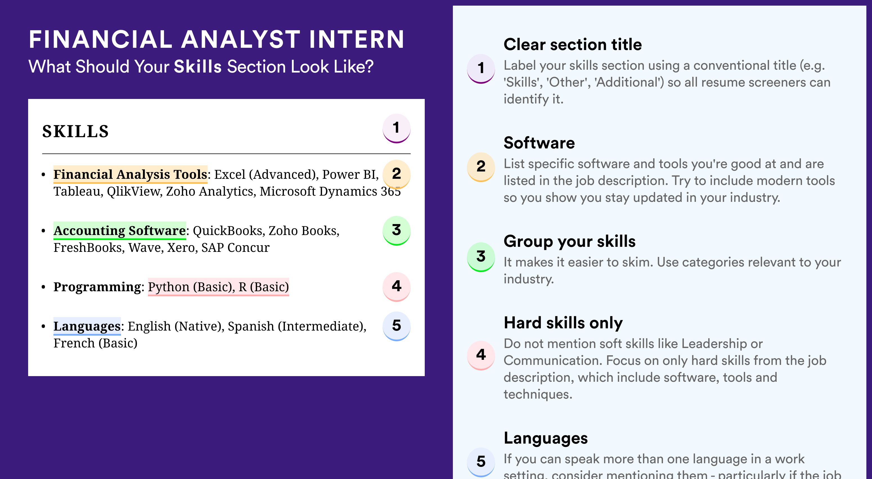
Task: Click the Software tip heading
Action: [x=539, y=143]
